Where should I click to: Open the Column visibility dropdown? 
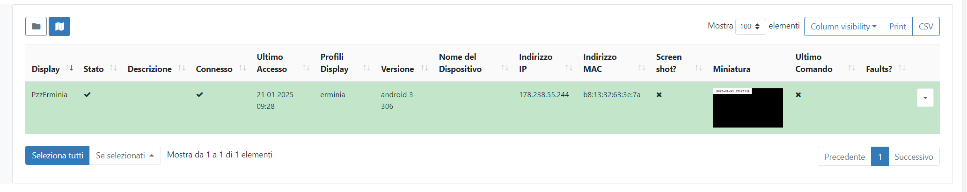click(843, 27)
